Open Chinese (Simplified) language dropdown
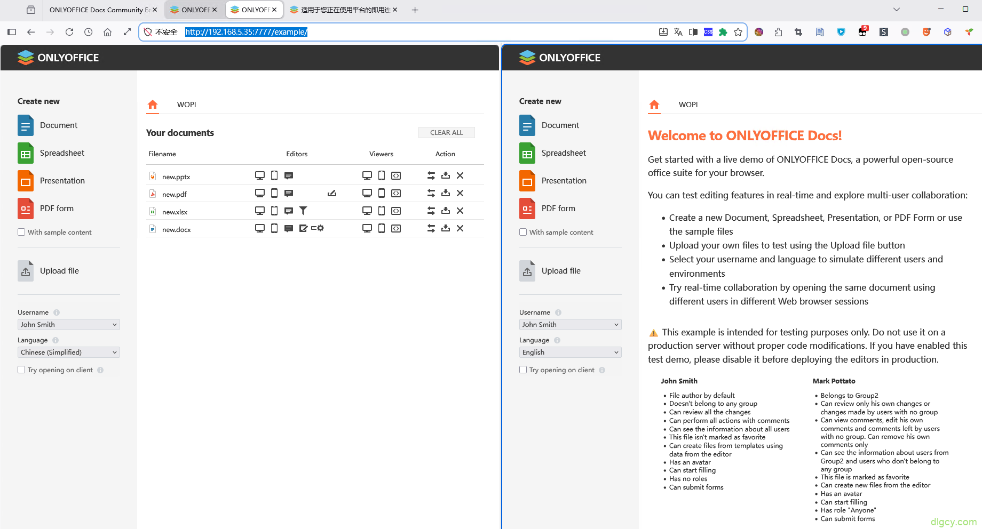982x529 pixels. pos(69,352)
